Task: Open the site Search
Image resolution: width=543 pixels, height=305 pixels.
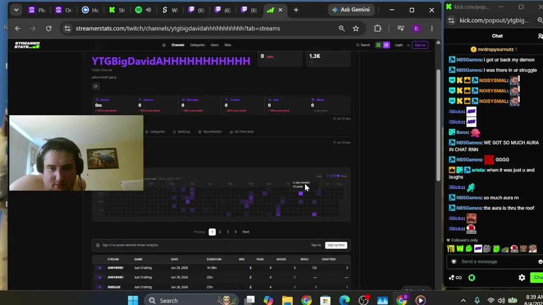Action: pyautogui.click(x=363, y=45)
